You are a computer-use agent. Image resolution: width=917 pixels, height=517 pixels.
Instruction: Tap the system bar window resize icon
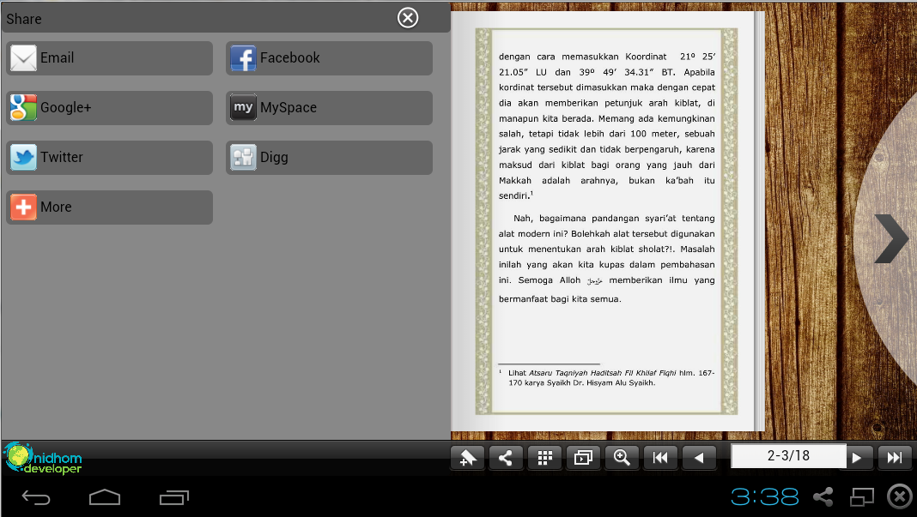click(x=861, y=497)
